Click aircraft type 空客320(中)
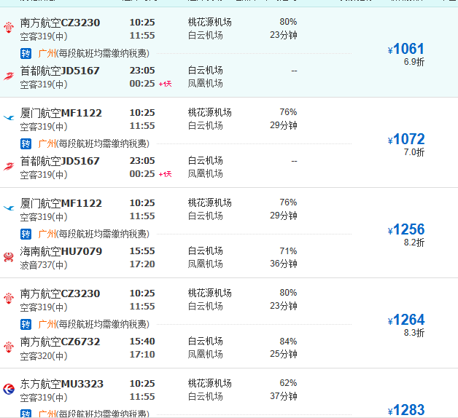This screenshot has width=458, height=418. point(44,356)
